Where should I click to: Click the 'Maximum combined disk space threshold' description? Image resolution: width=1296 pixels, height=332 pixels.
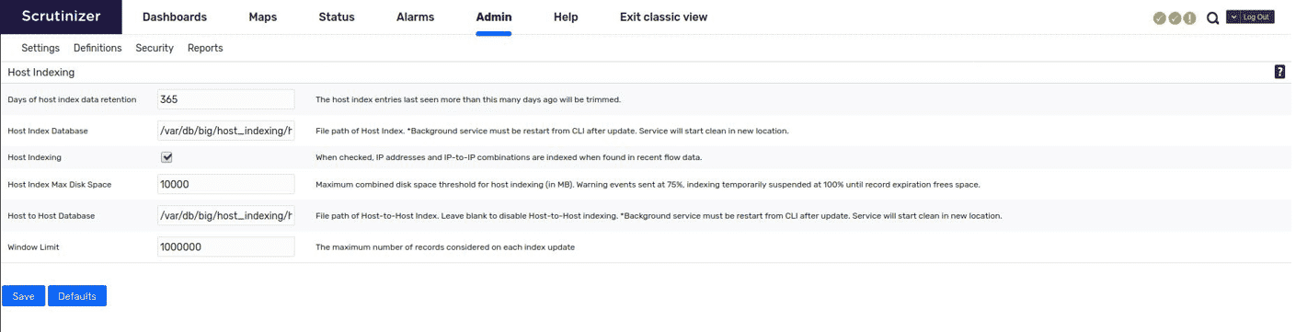click(648, 185)
